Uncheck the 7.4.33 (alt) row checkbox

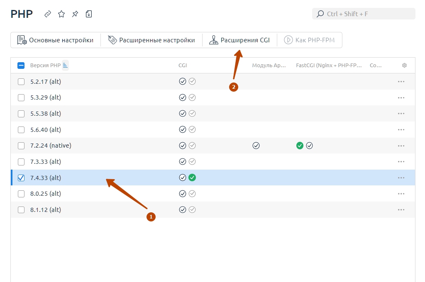tap(21, 178)
